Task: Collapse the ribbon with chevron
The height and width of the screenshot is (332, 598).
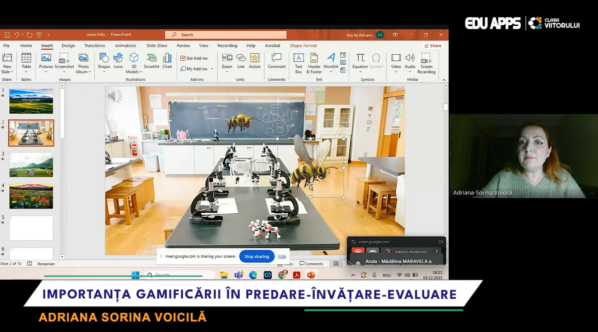Action: [444, 80]
